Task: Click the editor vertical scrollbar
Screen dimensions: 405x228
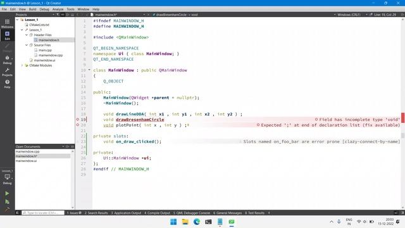Action: tap(402, 113)
